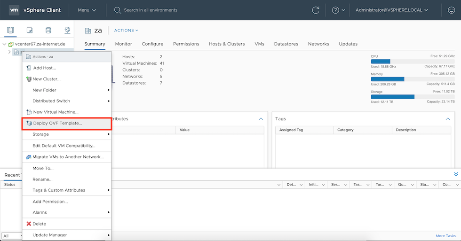
Task: Click the New Cluster icon in the menu
Action: point(29,79)
